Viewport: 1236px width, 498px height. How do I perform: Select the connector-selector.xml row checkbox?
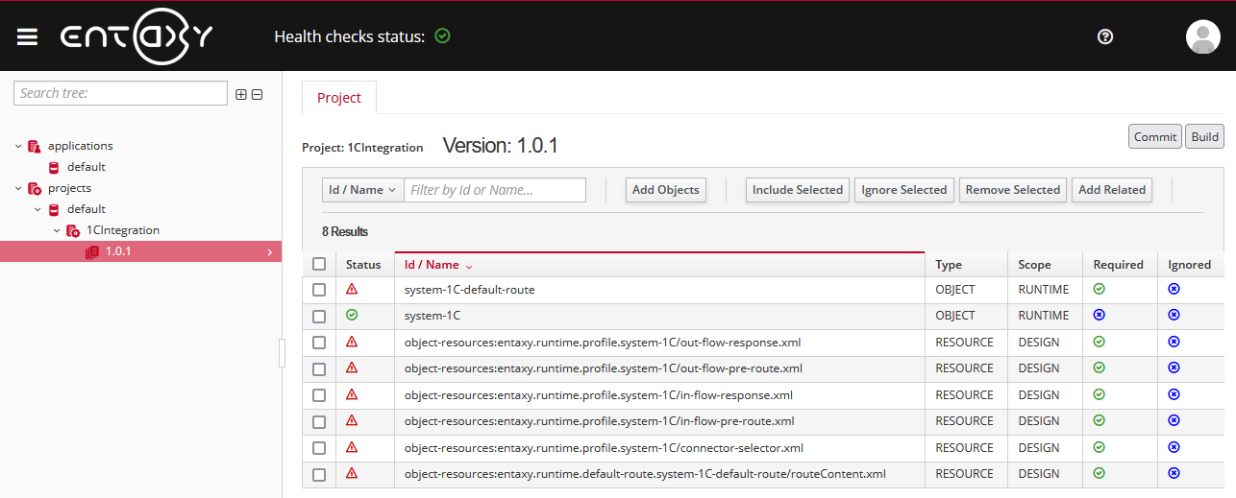tap(319, 448)
